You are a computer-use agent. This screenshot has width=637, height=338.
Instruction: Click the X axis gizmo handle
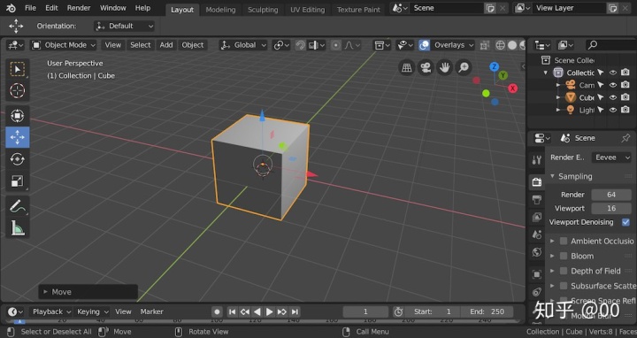pyautogui.click(x=512, y=88)
